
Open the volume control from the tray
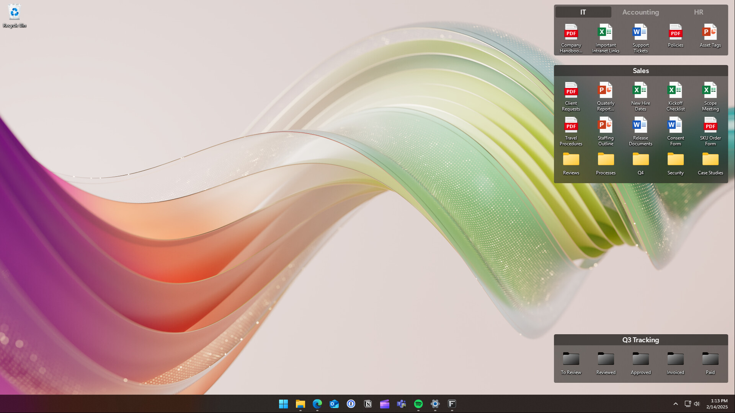(x=697, y=404)
